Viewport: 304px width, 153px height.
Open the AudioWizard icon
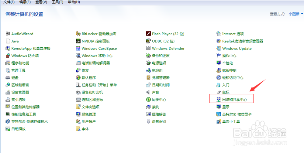[x=8, y=34]
